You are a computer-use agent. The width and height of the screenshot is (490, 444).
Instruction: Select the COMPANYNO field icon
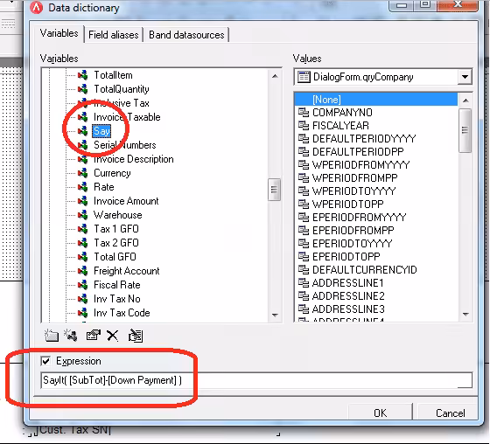[303, 113]
